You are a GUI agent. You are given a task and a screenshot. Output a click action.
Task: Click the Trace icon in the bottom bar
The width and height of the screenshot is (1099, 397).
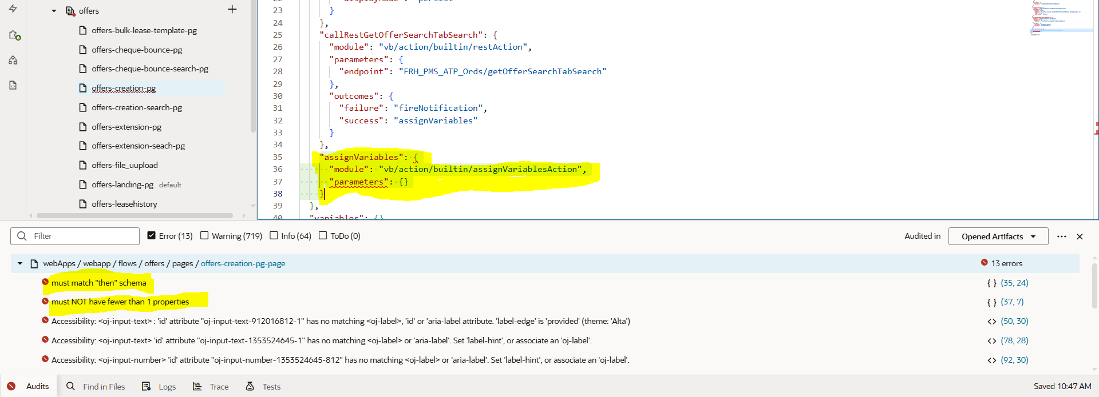click(197, 386)
